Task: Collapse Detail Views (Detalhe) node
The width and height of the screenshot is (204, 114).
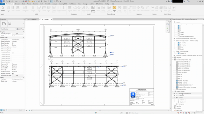Action: (x=175, y=51)
